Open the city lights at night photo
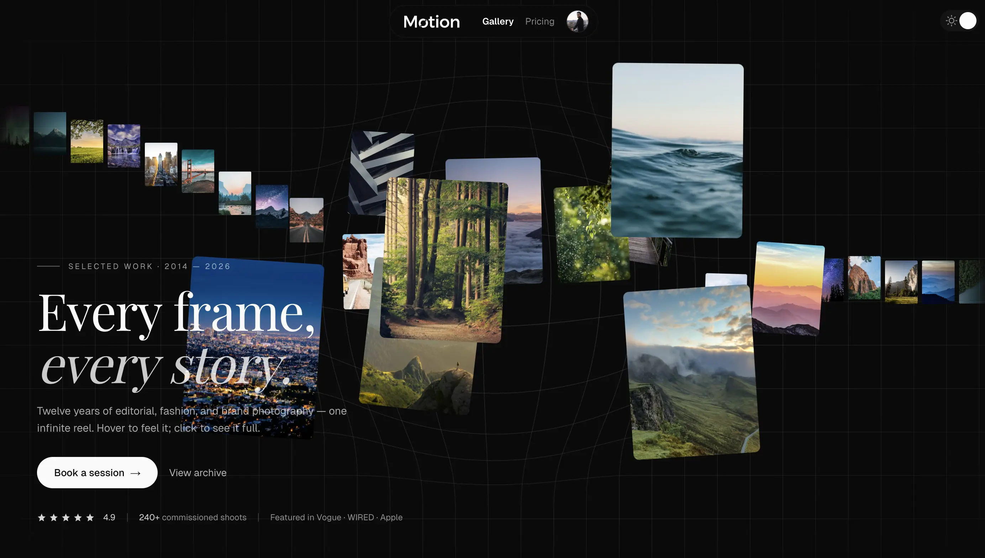Screen dimensions: 985x558 tap(253, 347)
